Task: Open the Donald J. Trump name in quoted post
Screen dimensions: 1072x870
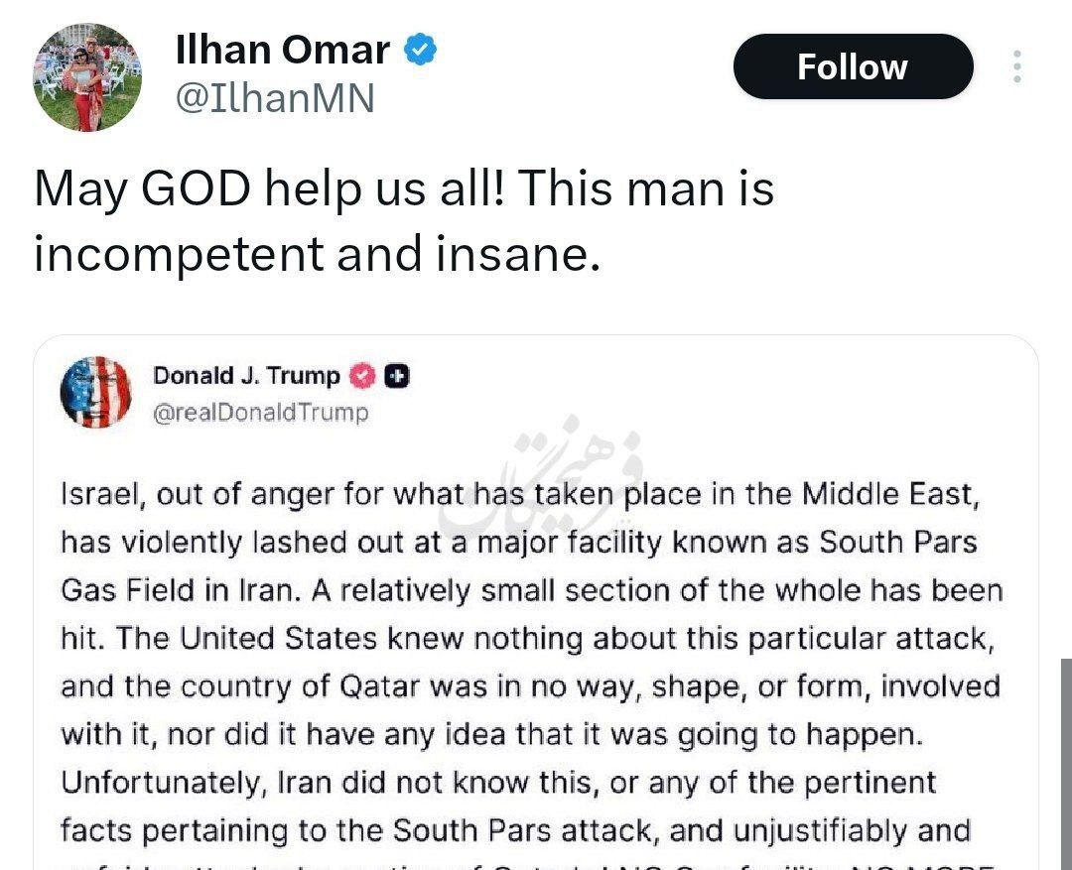Action: [x=246, y=376]
